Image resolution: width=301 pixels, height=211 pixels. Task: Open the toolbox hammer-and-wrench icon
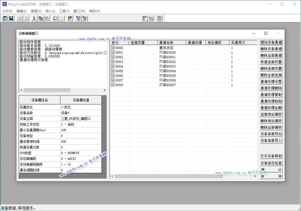pyautogui.click(x=70, y=18)
